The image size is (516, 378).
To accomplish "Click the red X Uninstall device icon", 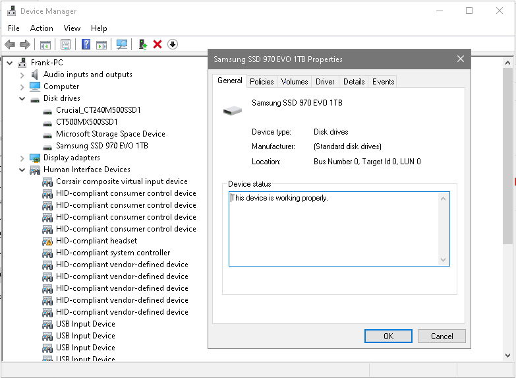I will (x=158, y=44).
